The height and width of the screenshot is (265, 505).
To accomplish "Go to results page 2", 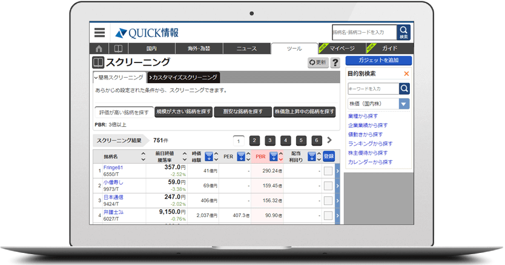I will pos(254,140).
